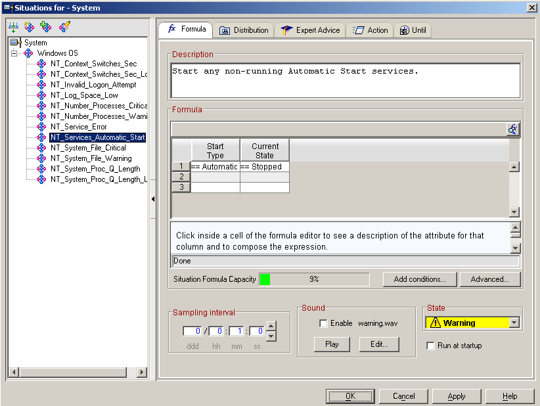Click the formula function icon on formula bar
Screen dimensions: 540x406
(x=512, y=129)
